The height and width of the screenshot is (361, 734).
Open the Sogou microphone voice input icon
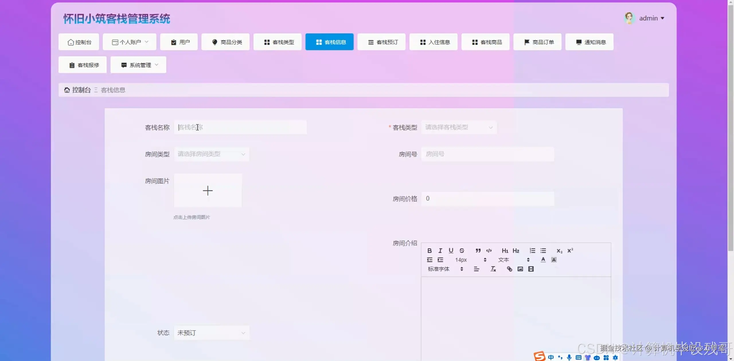[x=569, y=357]
